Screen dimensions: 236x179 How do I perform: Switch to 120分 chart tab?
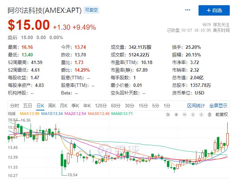click(101, 106)
